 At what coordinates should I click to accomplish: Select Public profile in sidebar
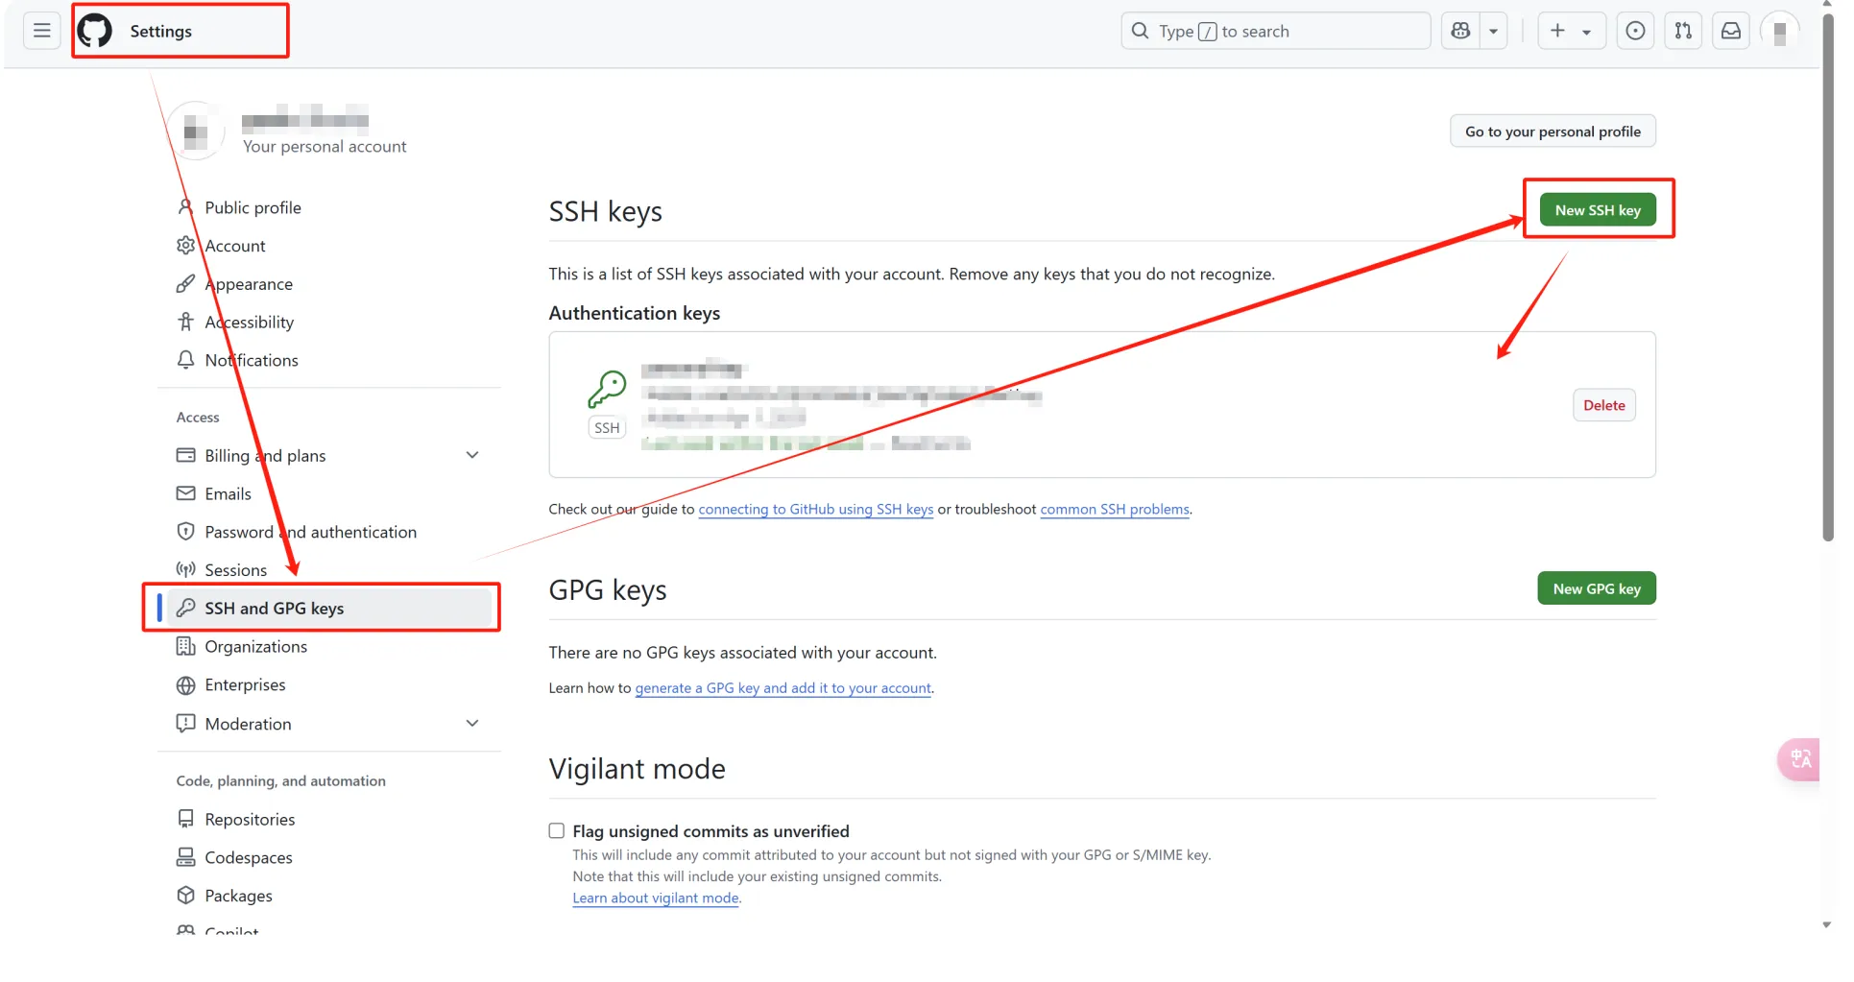(252, 206)
